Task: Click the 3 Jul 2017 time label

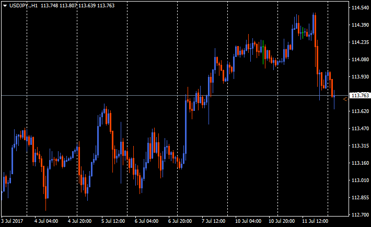Action: [x=13, y=221]
